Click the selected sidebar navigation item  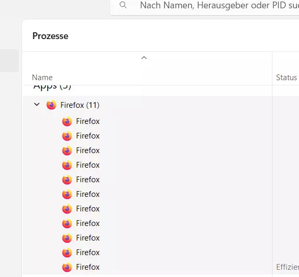click(x=9, y=60)
